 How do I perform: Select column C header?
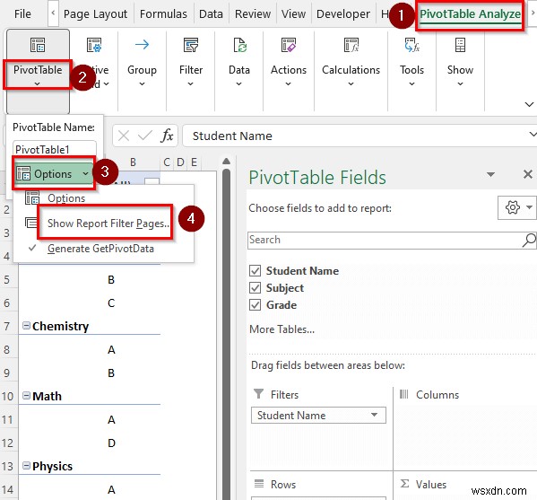[167, 162]
